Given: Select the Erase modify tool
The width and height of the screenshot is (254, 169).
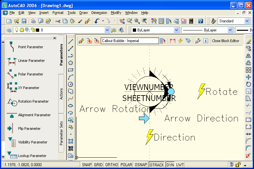Looking at the screenshot, I should click(x=248, y=41).
